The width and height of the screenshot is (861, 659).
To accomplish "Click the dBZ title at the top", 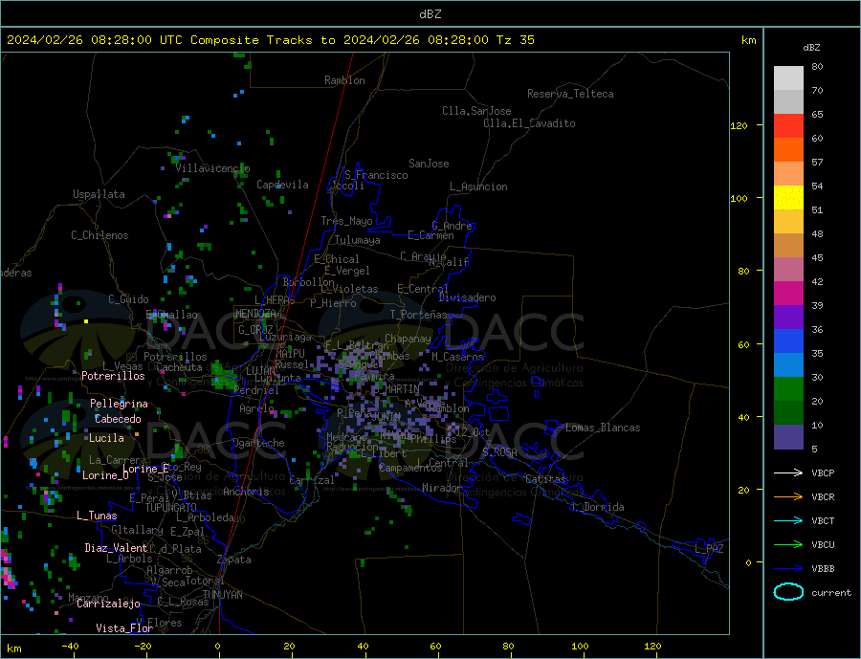I will [x=430, y=14].
